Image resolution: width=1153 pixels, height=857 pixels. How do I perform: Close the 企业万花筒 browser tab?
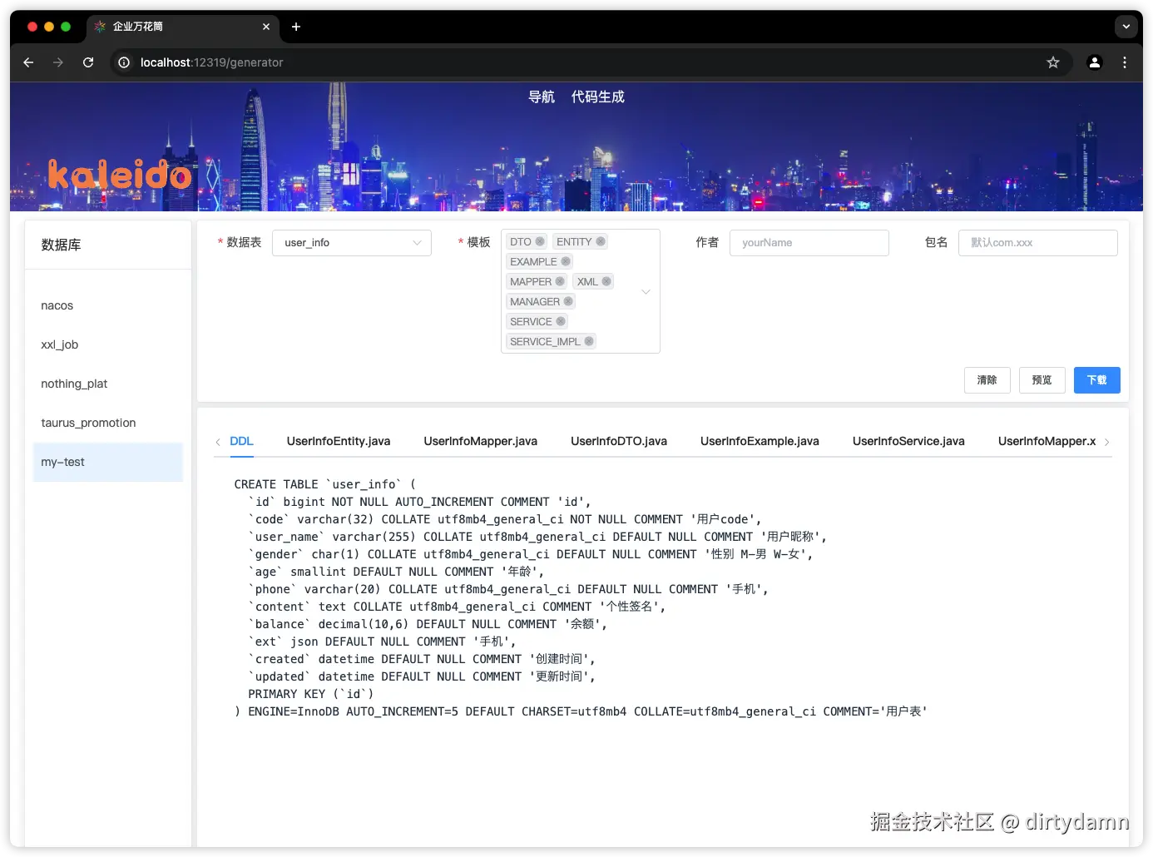(x=266, y=27)
